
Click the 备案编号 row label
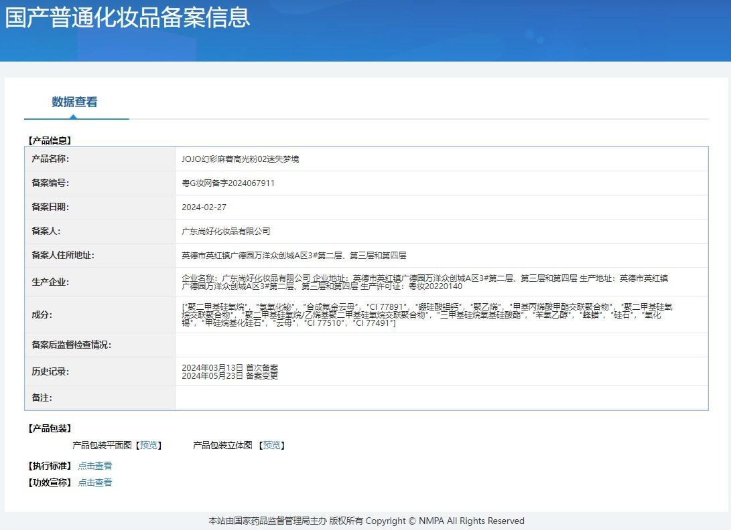coord(50,183)
